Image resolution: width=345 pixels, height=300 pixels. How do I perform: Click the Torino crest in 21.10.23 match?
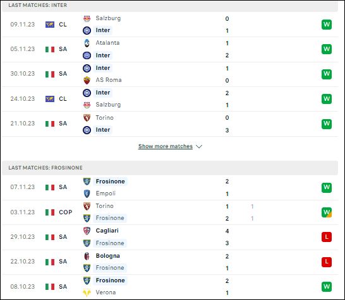click(x=87, y=118)
